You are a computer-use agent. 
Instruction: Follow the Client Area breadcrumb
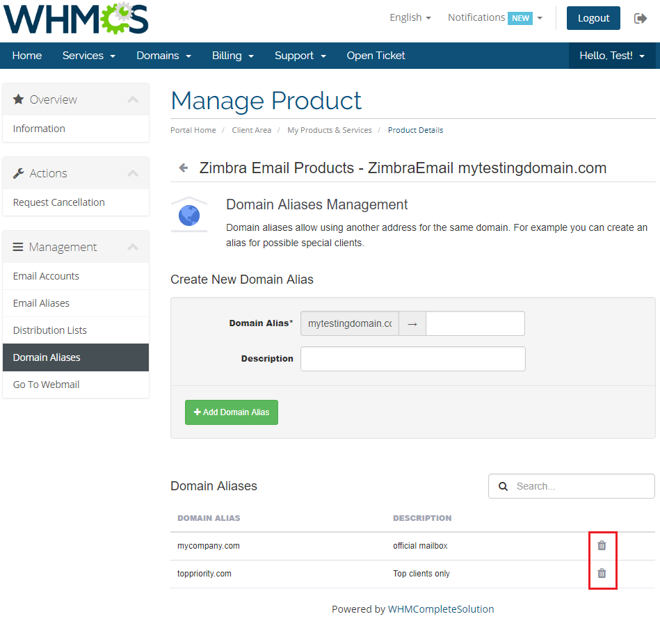click(252, 130)
